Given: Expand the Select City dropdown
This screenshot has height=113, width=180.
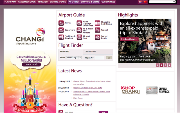Looking at the screenshot, I should tap(74, 58).
